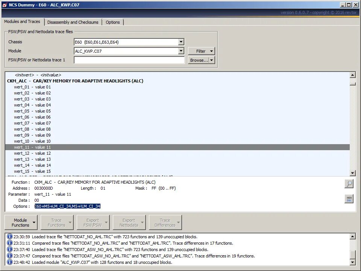
Task: Click log line with differences in 19 functions
Action: 134,256
